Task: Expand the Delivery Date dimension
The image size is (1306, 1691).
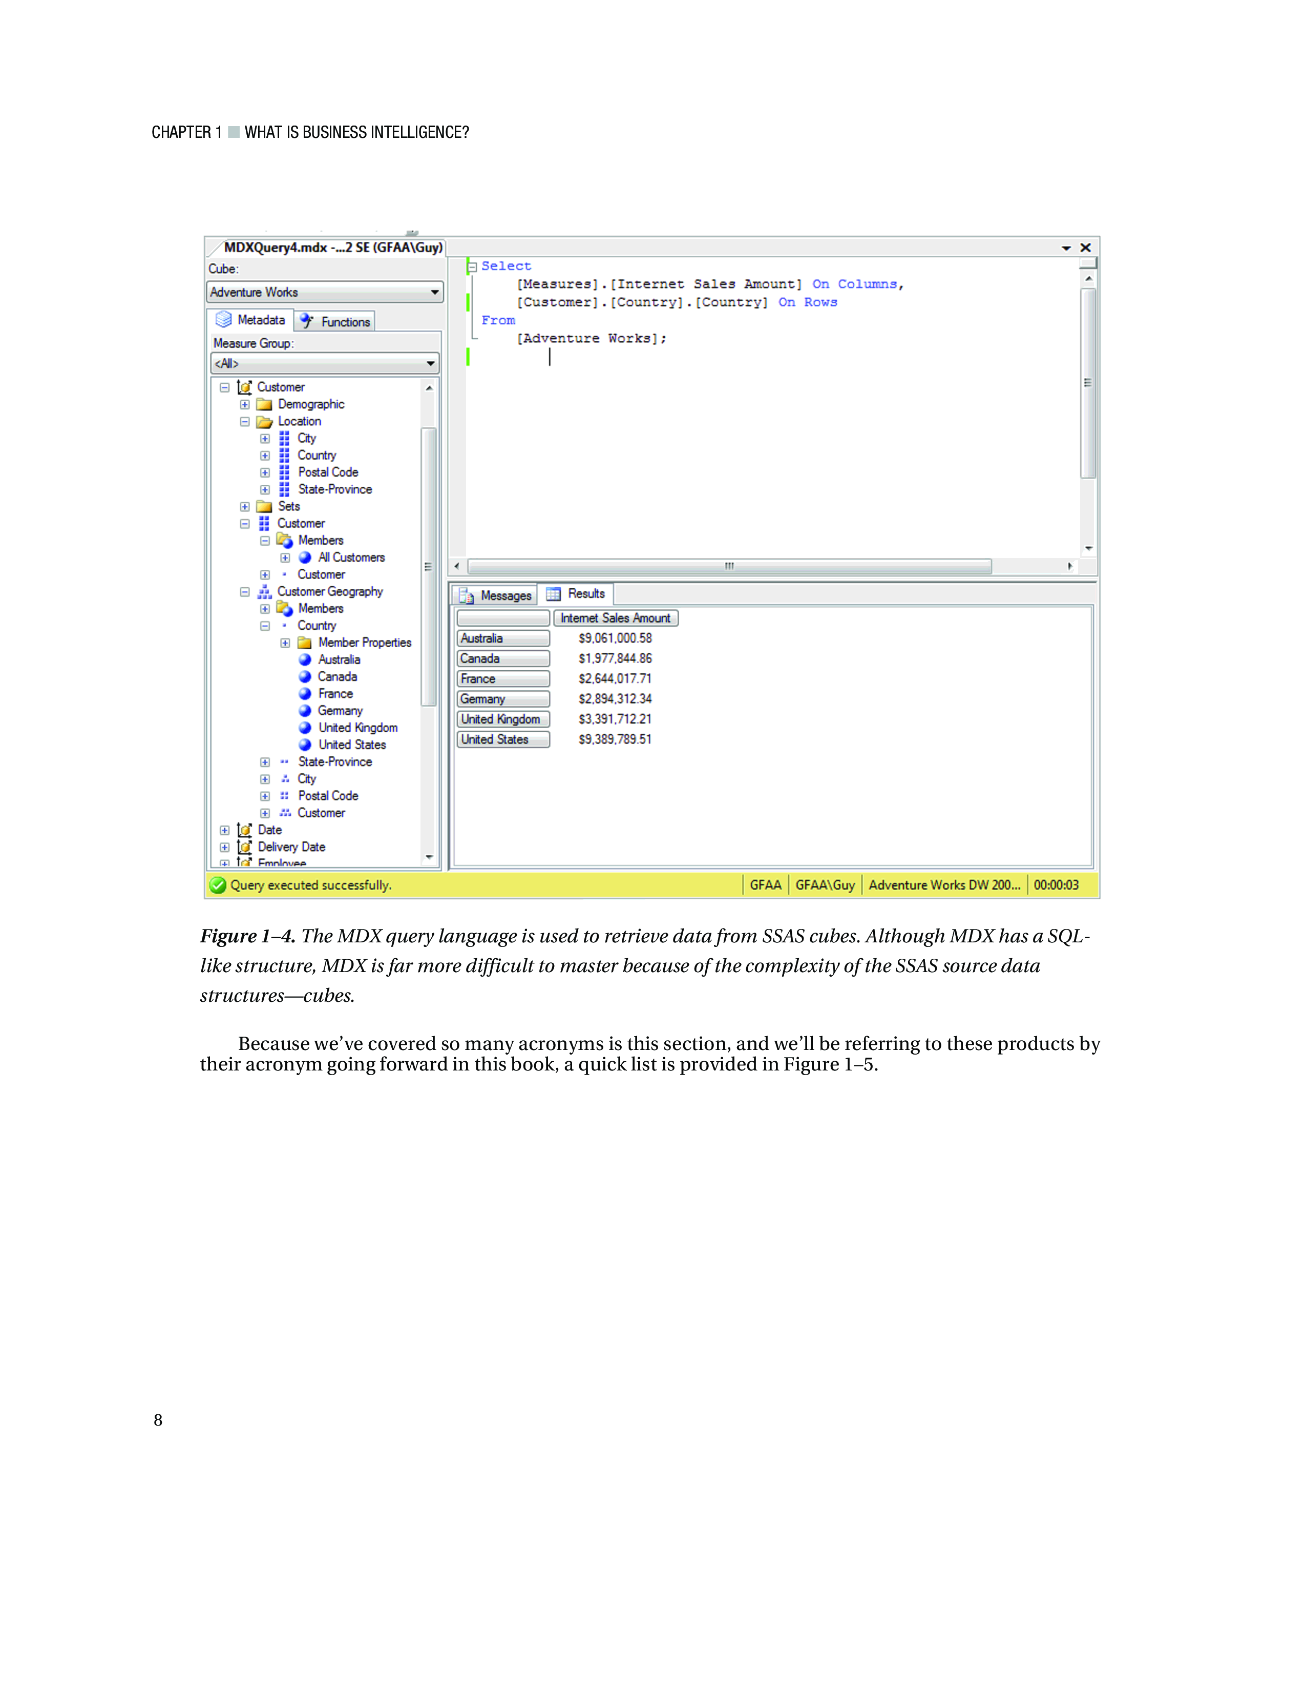Action: click(x=224, y=847)
